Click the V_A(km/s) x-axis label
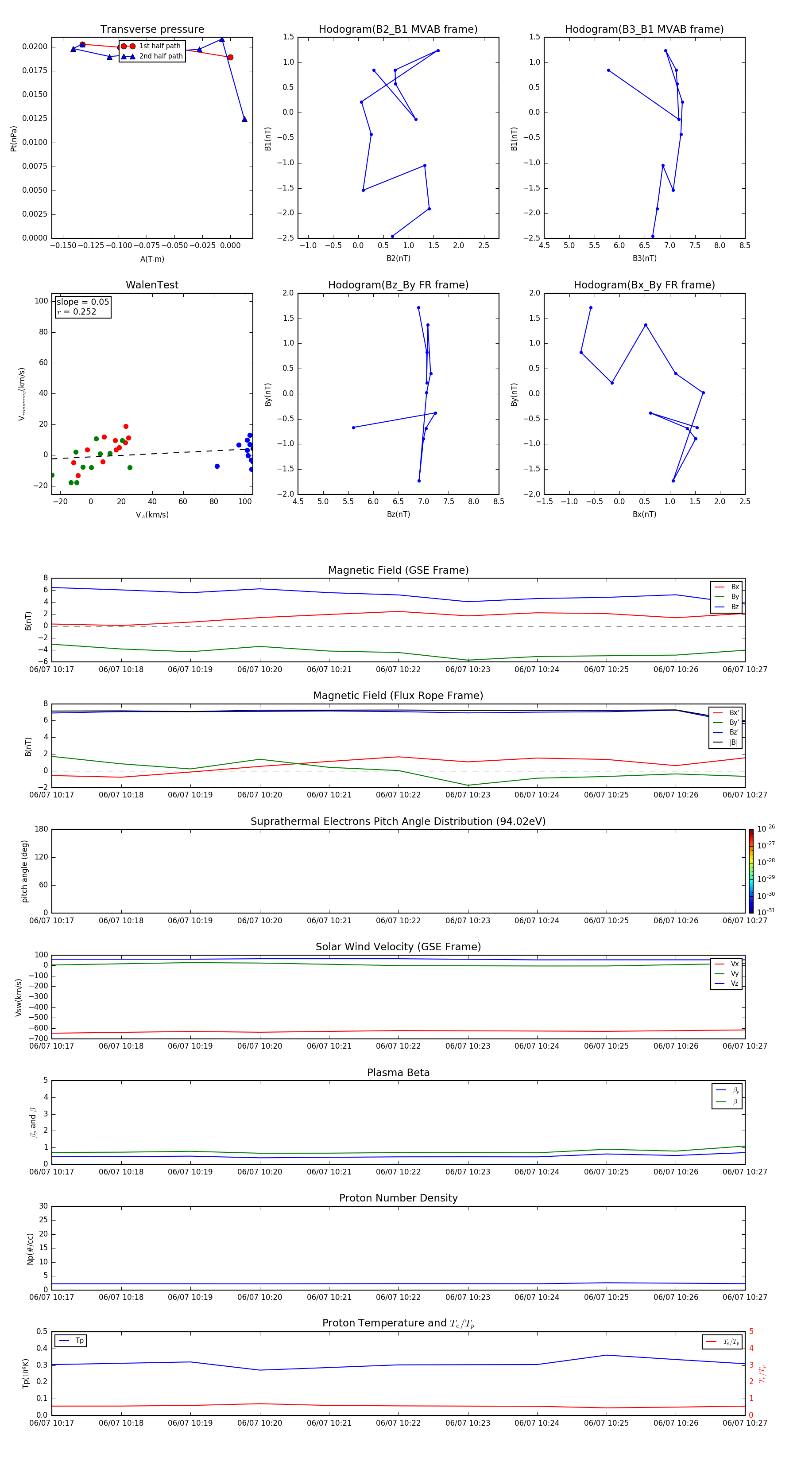797x1462 pixels. tap(152, 515)
